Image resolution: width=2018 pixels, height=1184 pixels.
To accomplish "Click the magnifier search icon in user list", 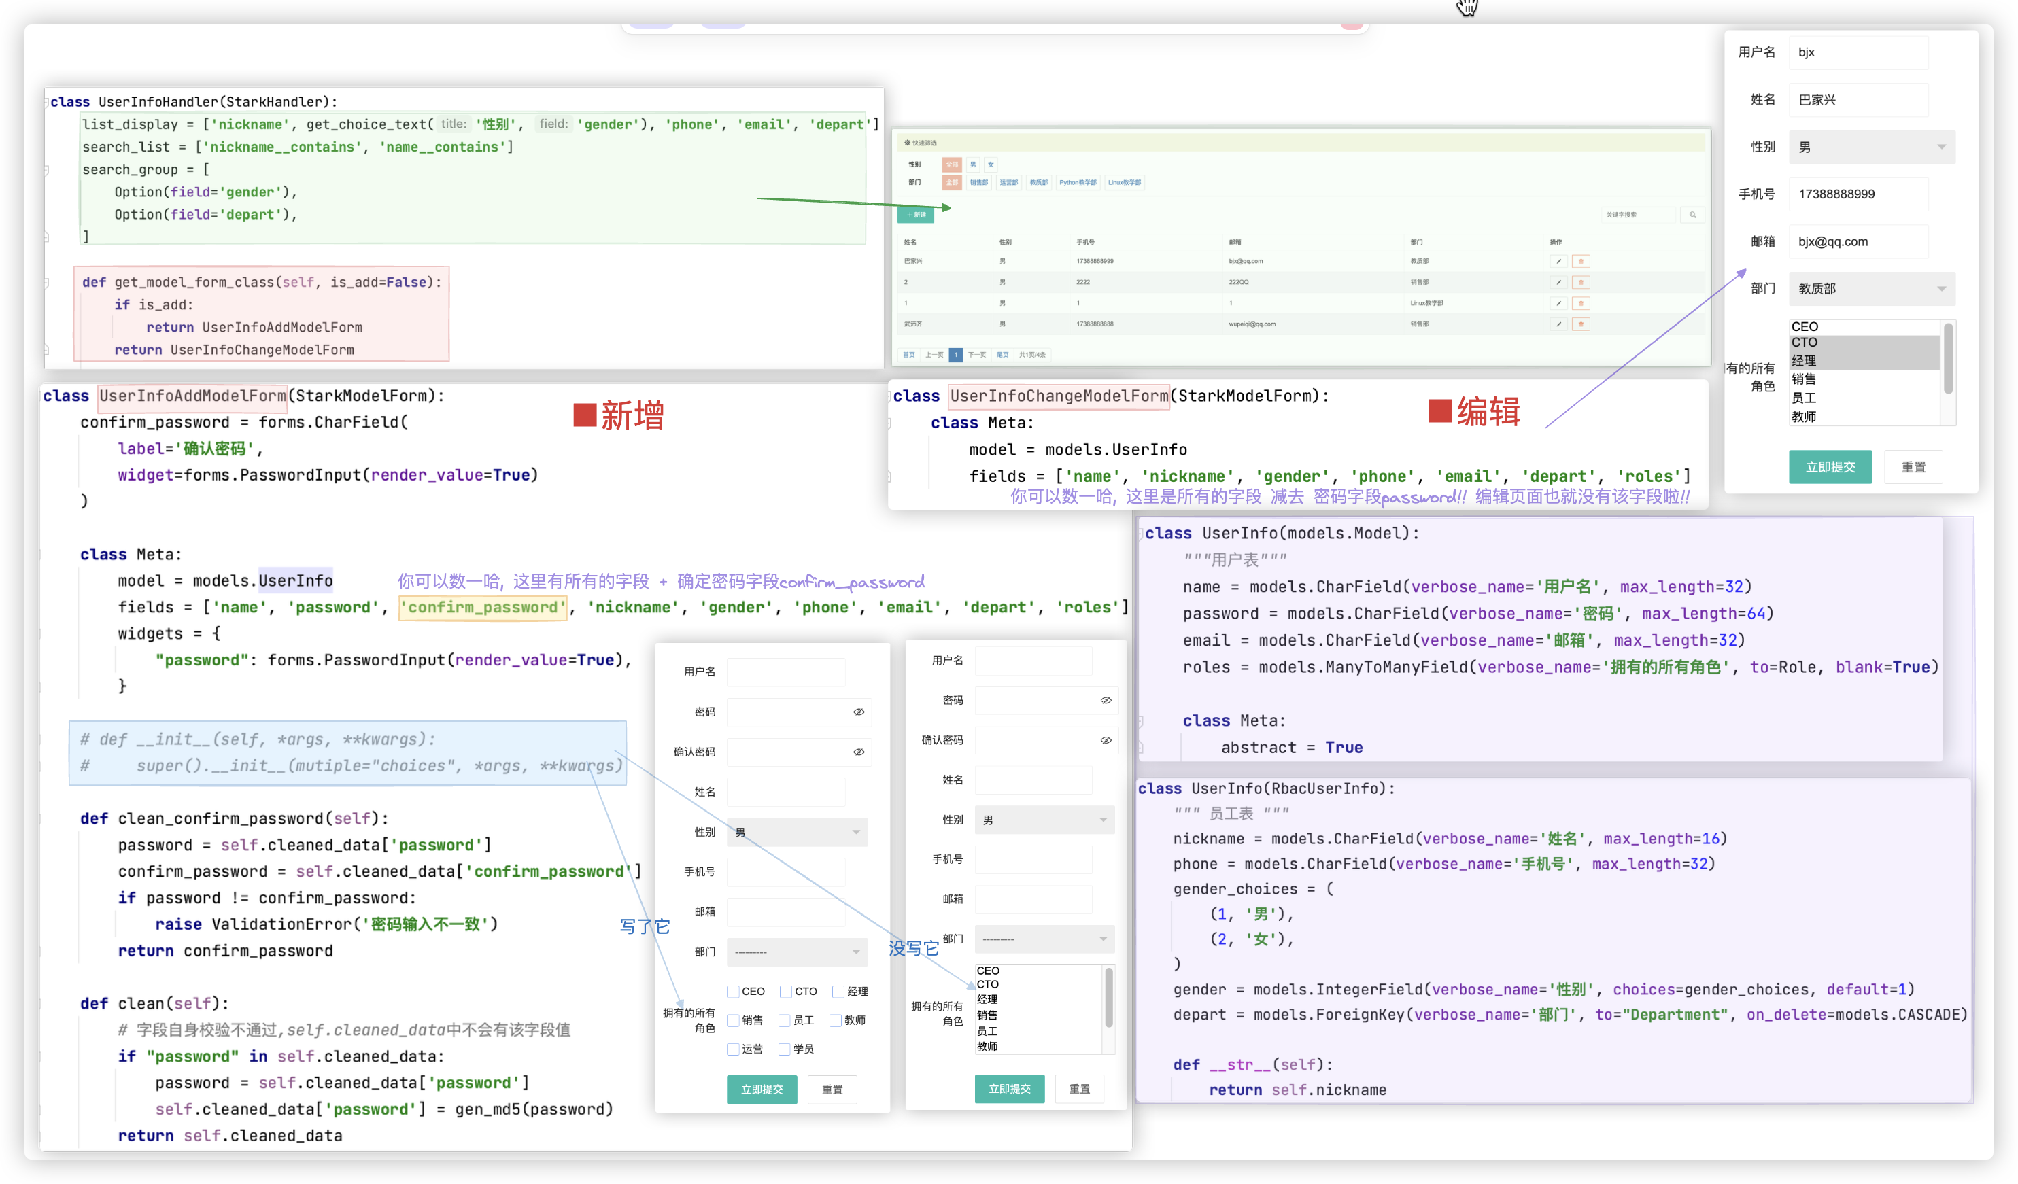I will coord(1692,215).
